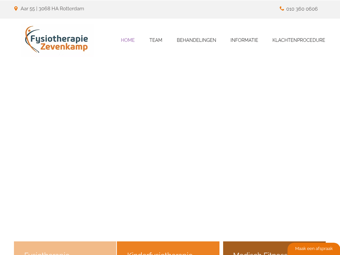Click the dark brown tile background

252,245
